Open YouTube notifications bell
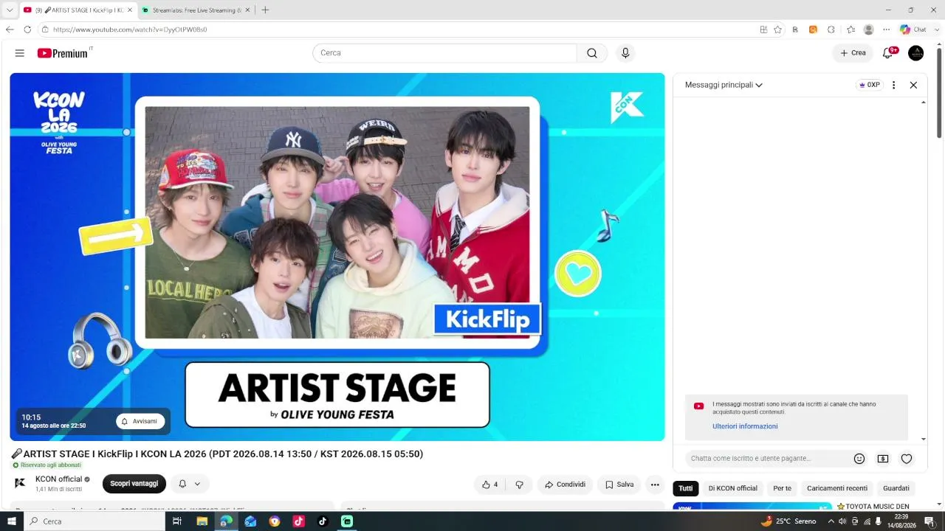The width and height of the screenshot is (945, 531). 889,53
